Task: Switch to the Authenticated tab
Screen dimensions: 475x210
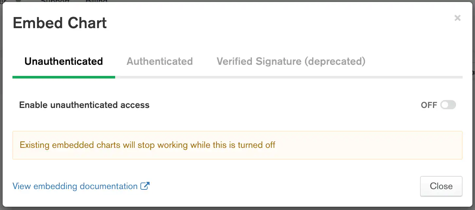Action: [x=160, y=61]
